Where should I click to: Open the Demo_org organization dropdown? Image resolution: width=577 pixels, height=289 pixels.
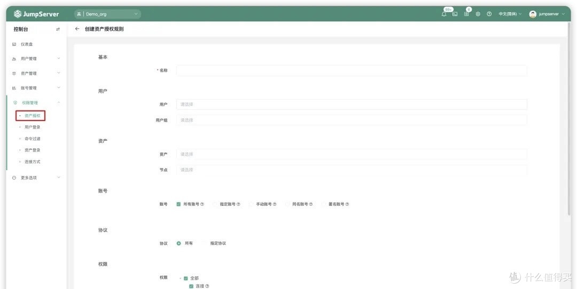point(107,14)
